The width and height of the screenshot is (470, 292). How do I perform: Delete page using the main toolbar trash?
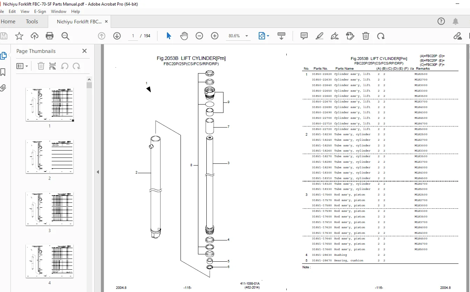pos(366,36)
